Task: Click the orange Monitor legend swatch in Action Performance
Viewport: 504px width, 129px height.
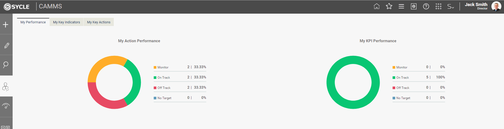Action: [155, 67]
